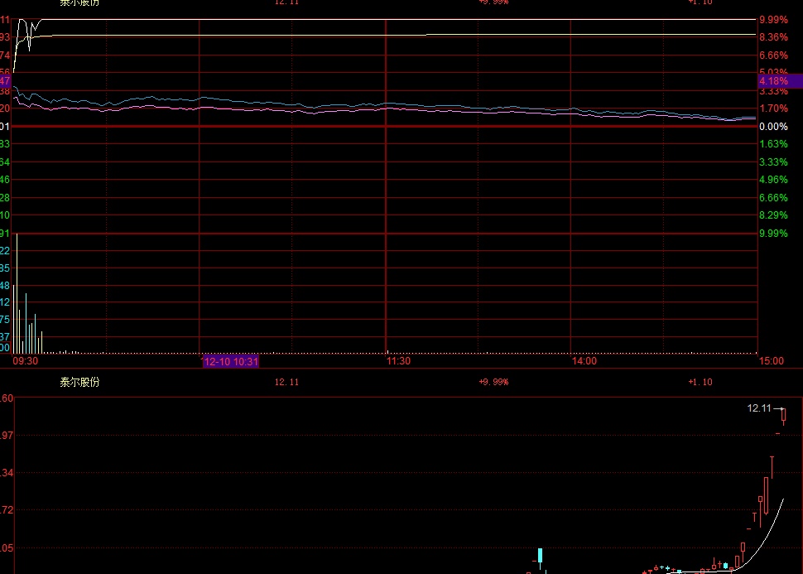Select the purple 12-10 10:31 crosshair time label

[231, 361]
